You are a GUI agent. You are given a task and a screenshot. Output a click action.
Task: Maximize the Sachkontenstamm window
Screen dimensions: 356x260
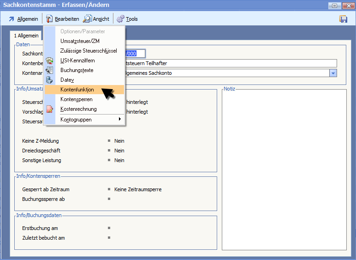coord(334,5)
